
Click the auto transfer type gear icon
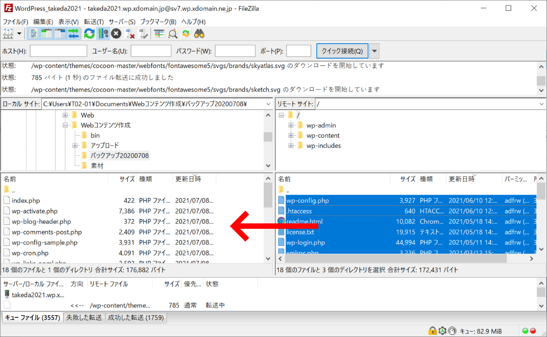point(442,331)
